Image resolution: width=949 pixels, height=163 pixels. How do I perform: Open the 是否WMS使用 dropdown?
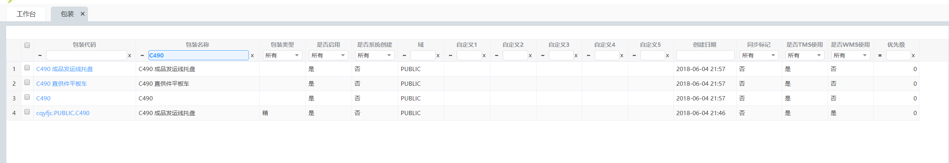[x=851, y=56]
